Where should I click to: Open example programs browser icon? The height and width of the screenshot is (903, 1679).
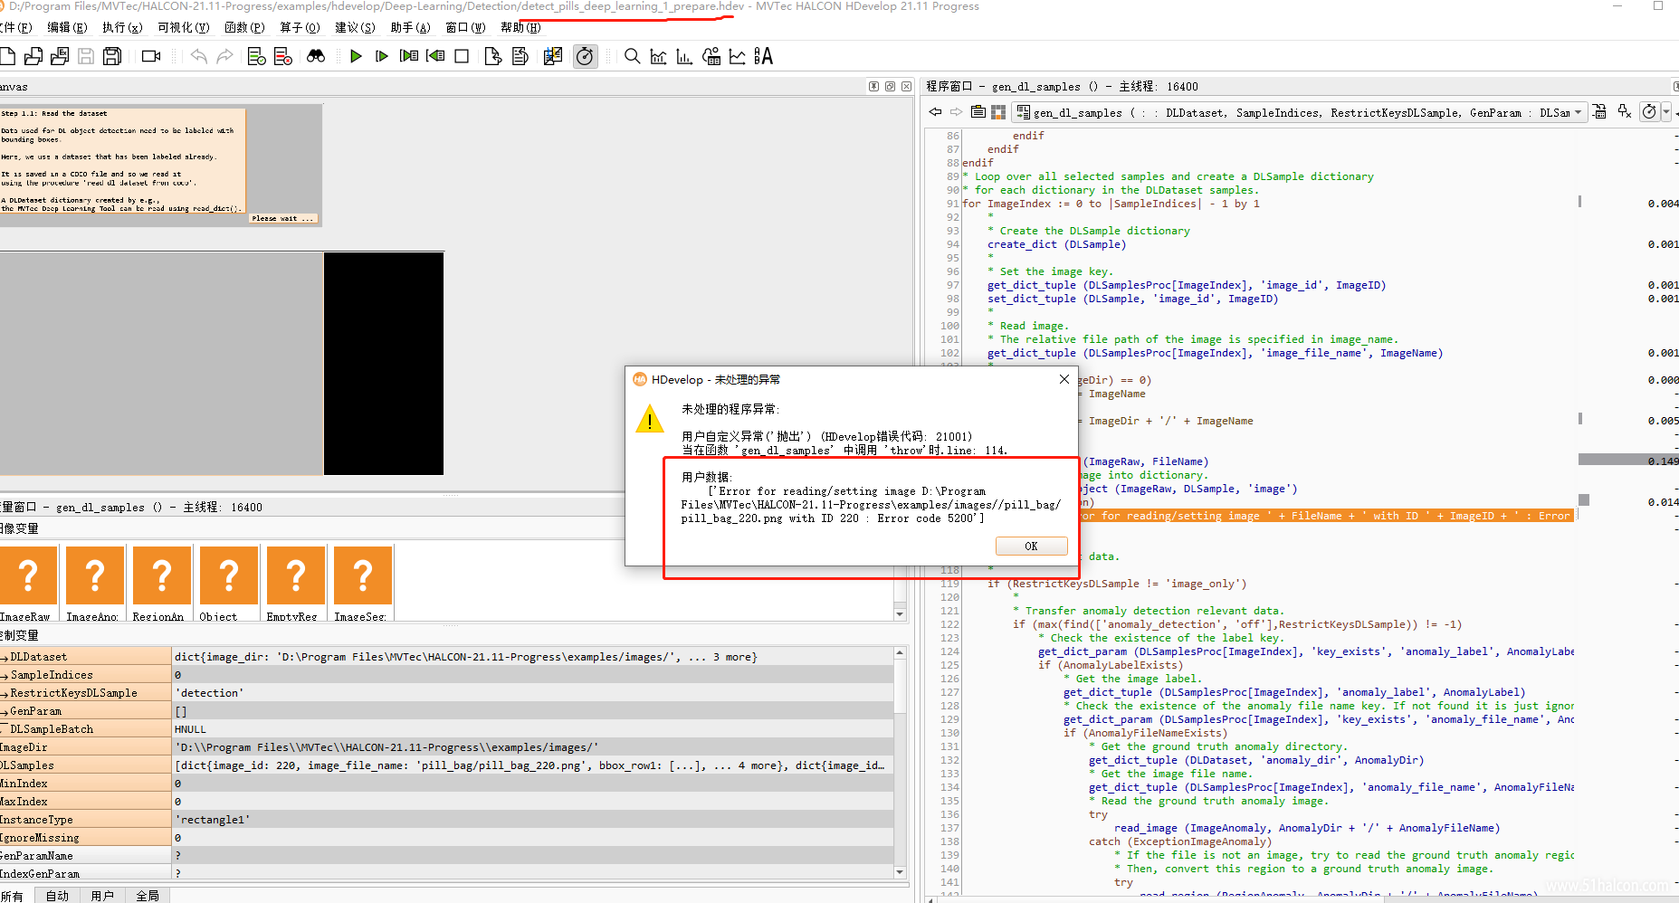pos(60,56)
